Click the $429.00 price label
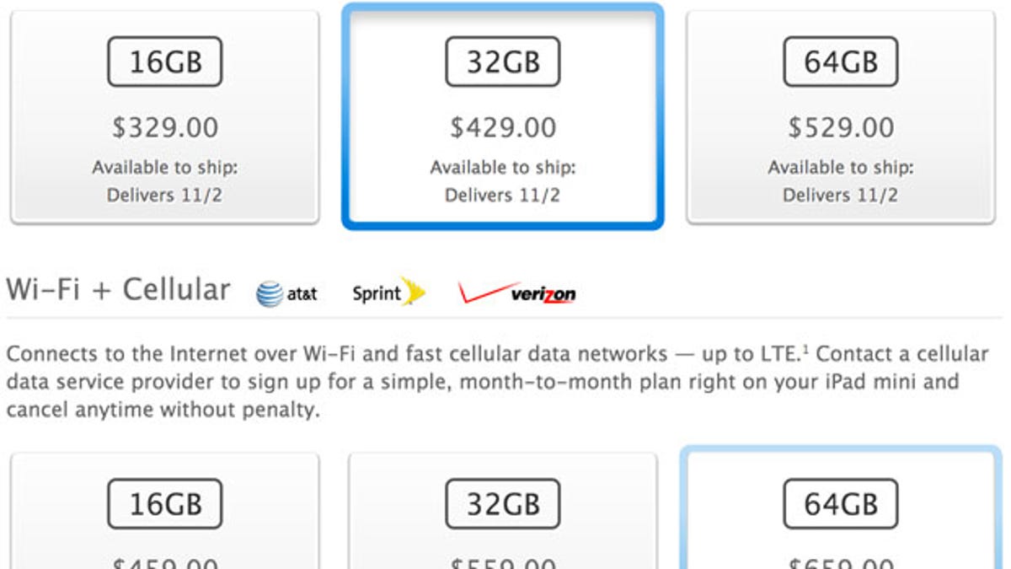Screen dimensions: 1011x569 [x=503, y=129]
